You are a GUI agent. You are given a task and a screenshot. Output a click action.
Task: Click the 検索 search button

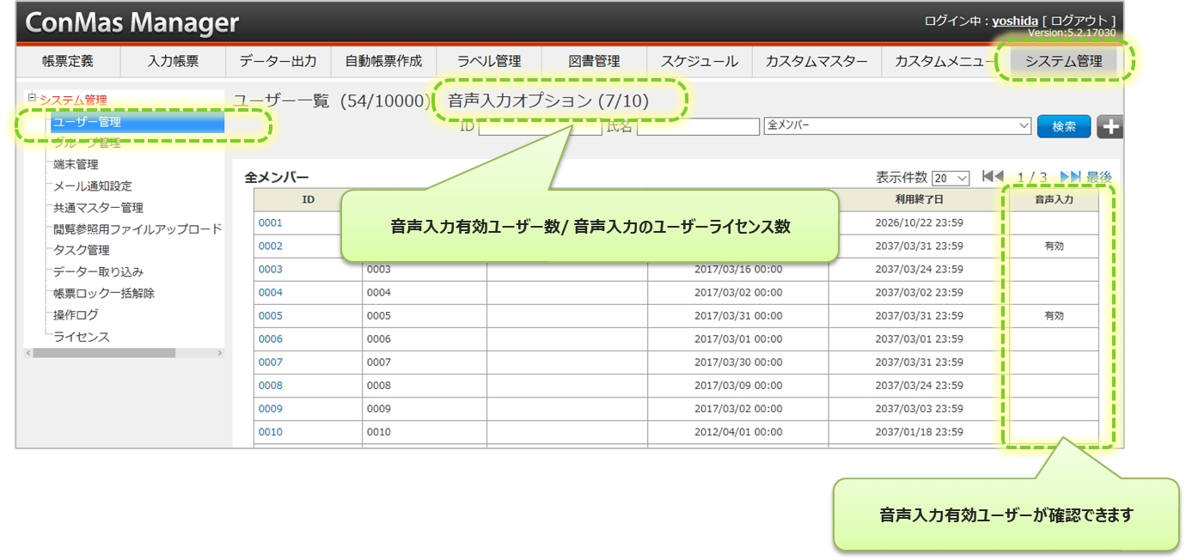pyautogui.click(x=1064, y=126)
